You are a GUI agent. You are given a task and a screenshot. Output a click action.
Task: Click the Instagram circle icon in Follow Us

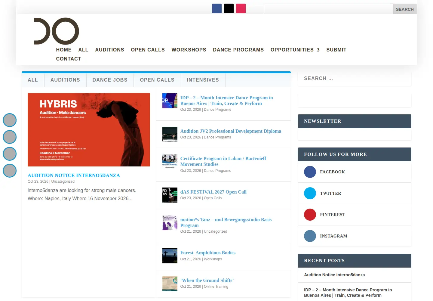[310, 236]
